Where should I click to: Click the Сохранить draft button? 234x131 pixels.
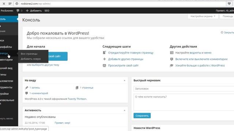142,116
